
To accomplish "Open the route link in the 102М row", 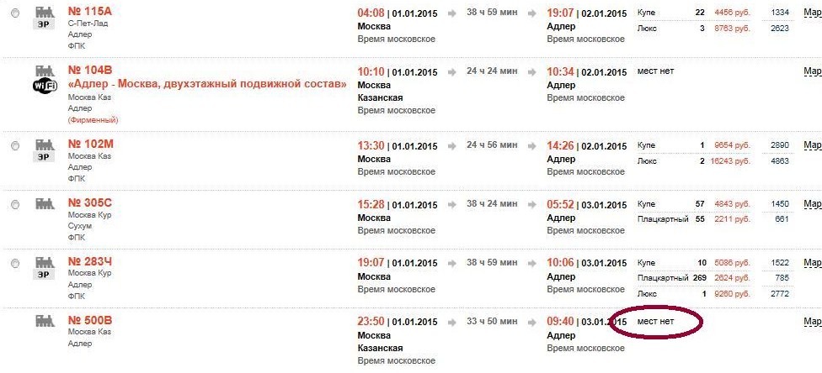I will tap(811, 145).
